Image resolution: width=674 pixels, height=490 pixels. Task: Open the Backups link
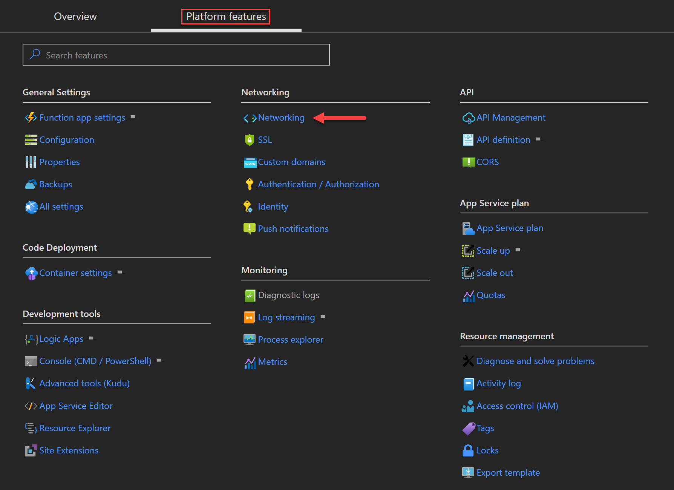click(x=56, y=184)
